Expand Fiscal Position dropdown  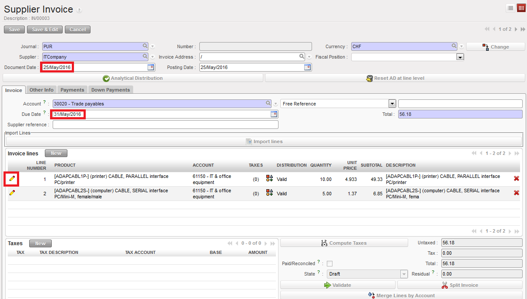[460, 57]
